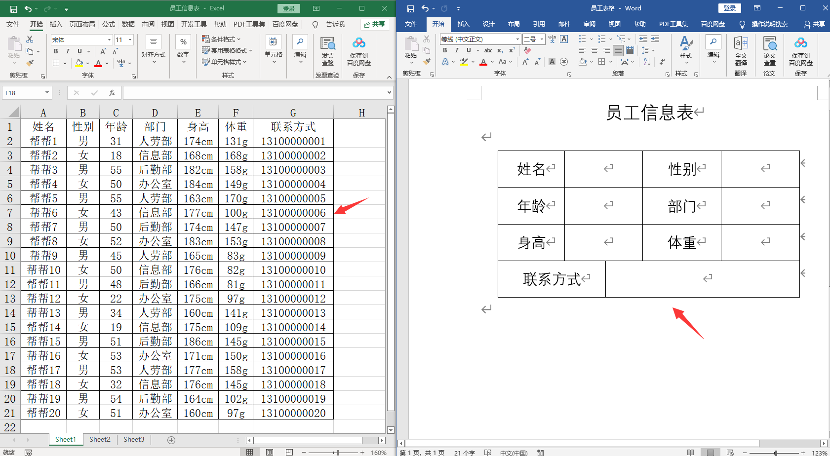Screen dimensions: 830x456
Task: Toggle italic in Word ribbon
Action: [457, 50]
